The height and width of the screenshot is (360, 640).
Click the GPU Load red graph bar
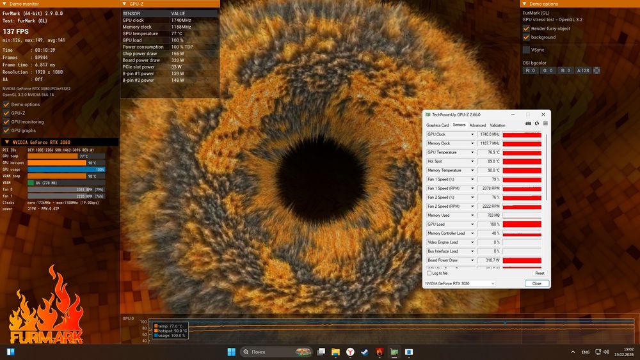(522, 224)
